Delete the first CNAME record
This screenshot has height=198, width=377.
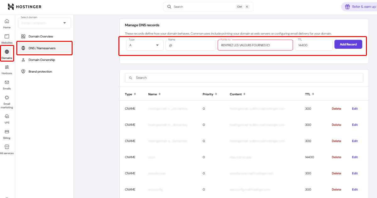pos(336,108)
